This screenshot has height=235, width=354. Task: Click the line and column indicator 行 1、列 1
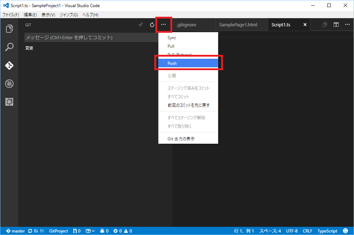244,231
